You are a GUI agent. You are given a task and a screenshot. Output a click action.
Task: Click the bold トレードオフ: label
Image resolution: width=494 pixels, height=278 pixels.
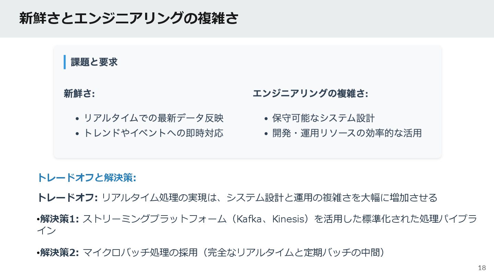(68, 198)
